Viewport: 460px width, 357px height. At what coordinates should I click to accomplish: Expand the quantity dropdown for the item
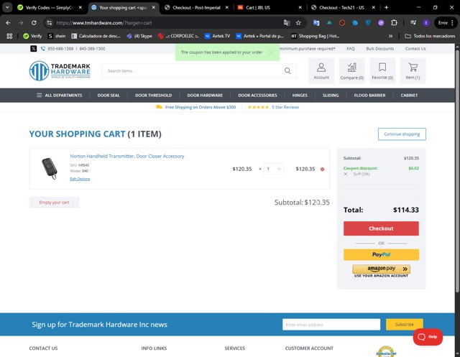[x=274, y=169]
